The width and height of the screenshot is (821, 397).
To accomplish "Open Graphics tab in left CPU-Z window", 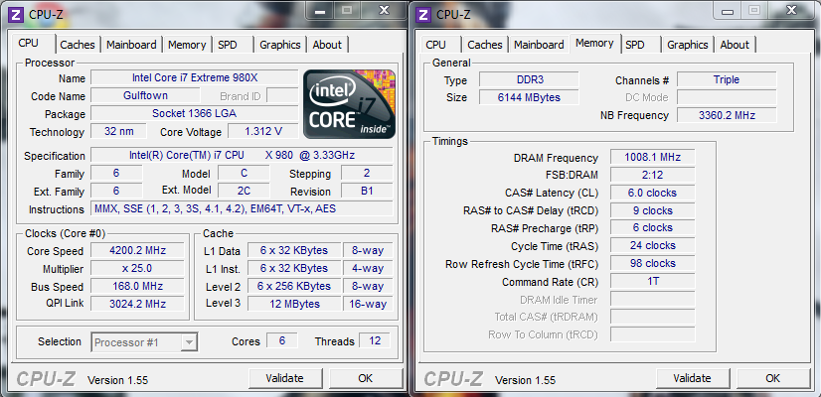I will [x=280, y=45].
